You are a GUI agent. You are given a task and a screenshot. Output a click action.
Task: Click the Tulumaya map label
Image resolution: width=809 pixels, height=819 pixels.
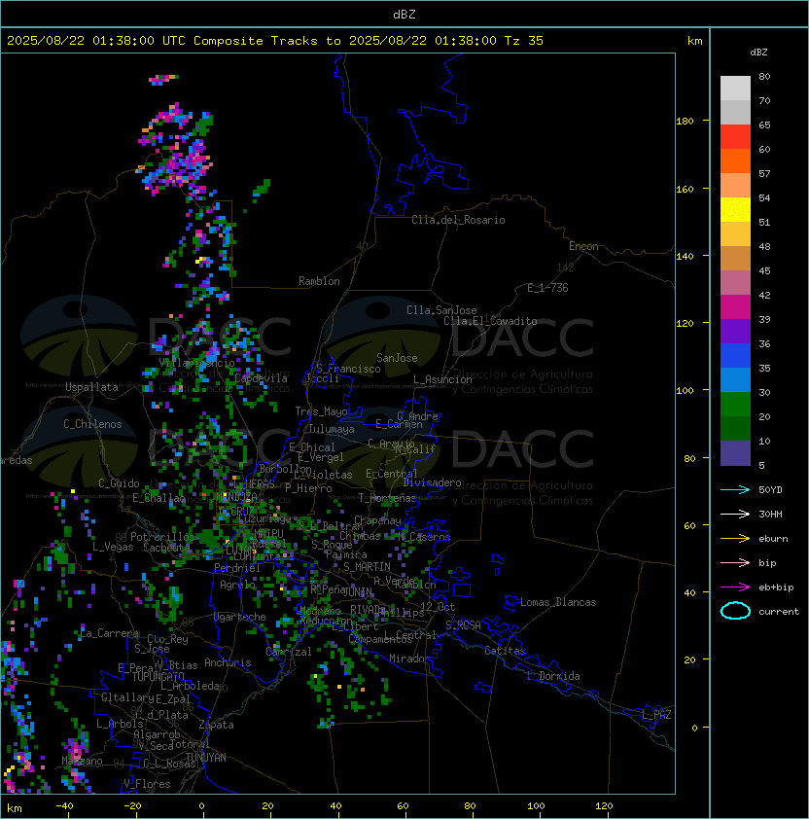(332, 429)
